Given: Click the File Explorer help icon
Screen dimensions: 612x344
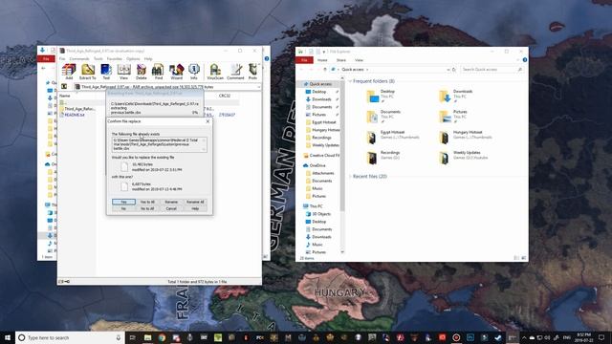Looking at the screenshot, I should pyautogui.click(x=525, y=59).
